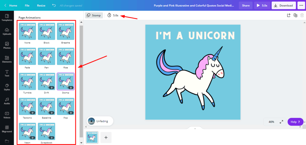Click the Share button
This screenshot has height=145, width=306.
pyautogui.click(x=246, y=5)
